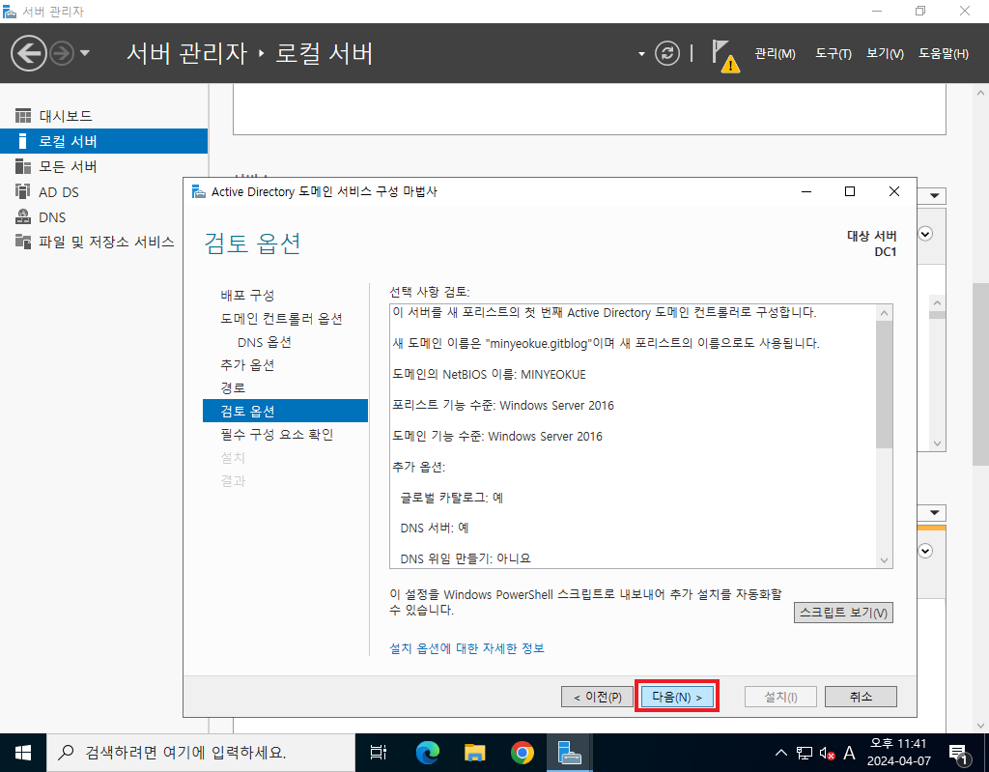Screen dimensions: 989x772
Task: Click the upper circled chevron expander behind wizard
Action: 925,234
